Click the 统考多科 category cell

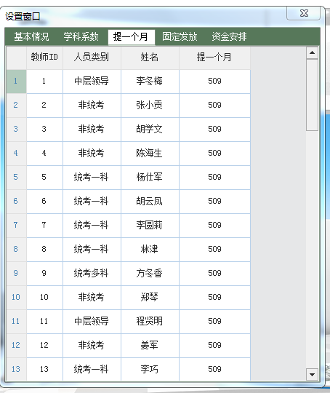coord(92,274)
